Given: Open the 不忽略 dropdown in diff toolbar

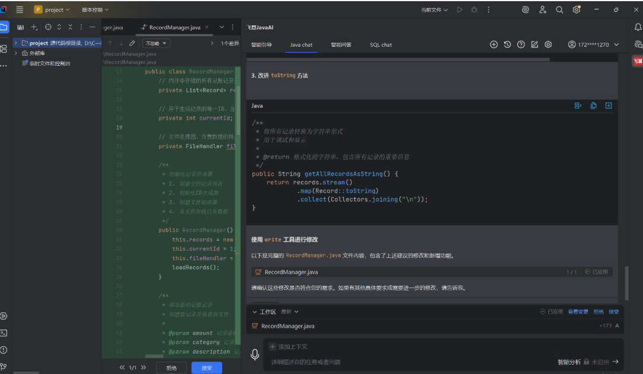Looking at the screenshot, I should pos(156,43).
